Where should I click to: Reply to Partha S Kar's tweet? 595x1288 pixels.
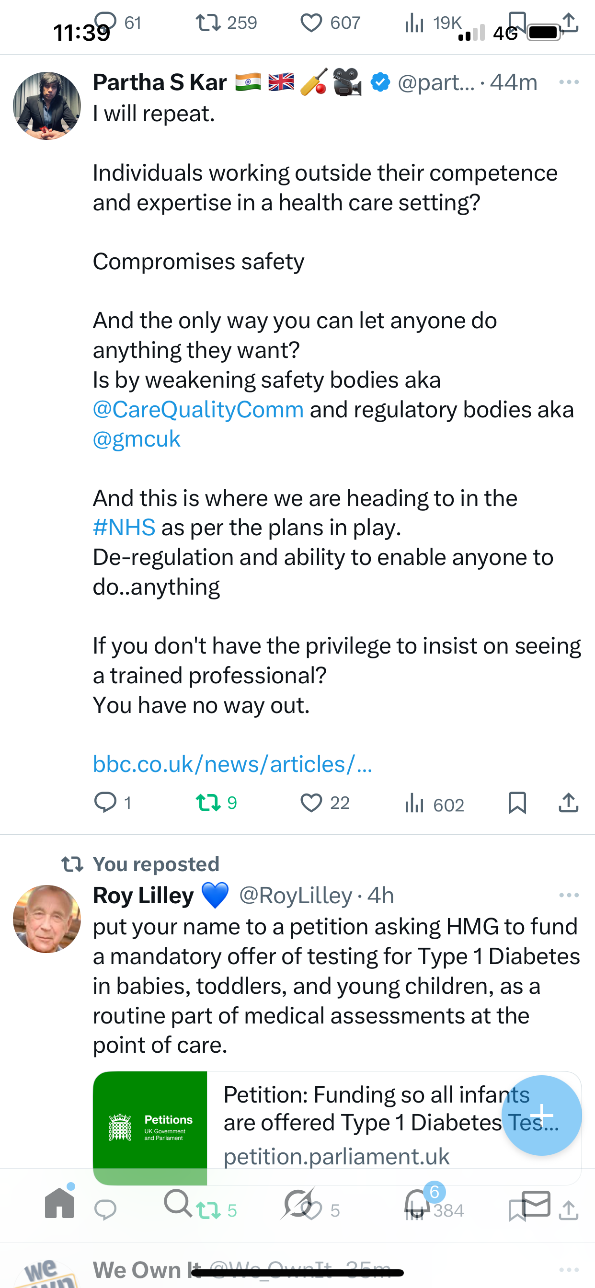click(105, 803)
